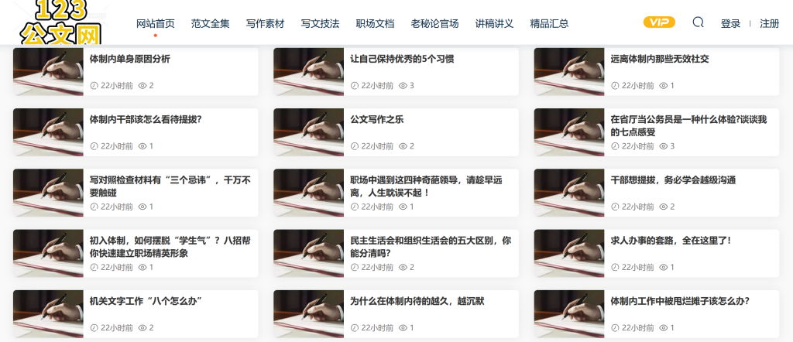Click eye icon under 机关文字工作 article
This screenshot has height=342, width=793.
click(x=142, y=328)
